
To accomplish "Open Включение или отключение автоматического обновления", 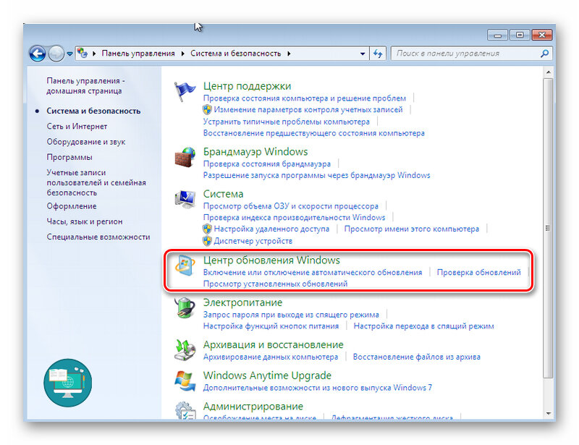I will [x=313, y=273].
